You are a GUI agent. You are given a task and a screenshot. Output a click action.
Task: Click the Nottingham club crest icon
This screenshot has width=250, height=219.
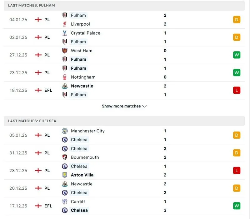65,77
